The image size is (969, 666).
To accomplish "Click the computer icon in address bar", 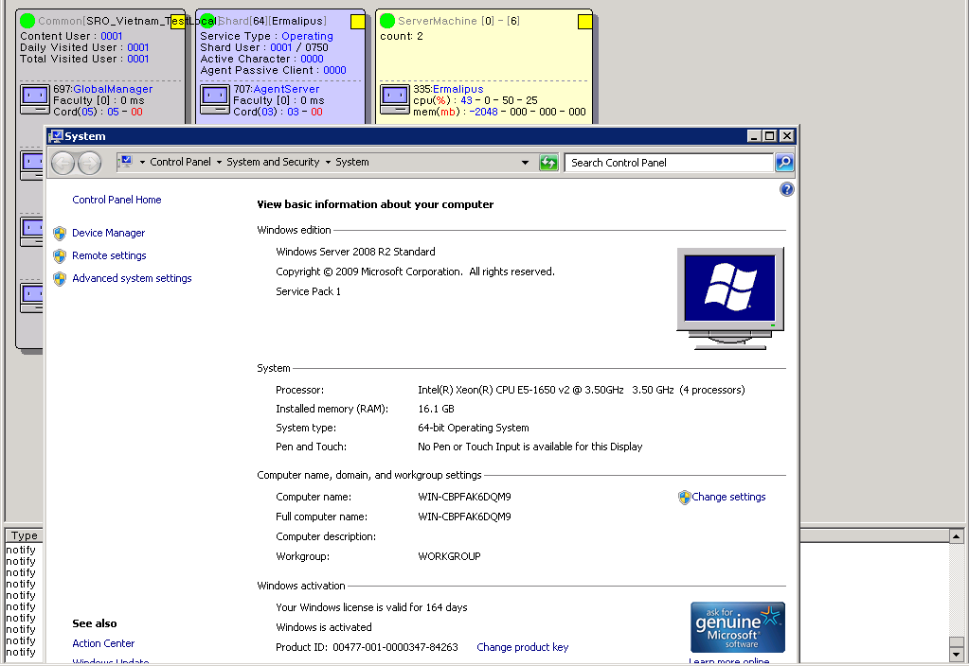I will point(126,162).
